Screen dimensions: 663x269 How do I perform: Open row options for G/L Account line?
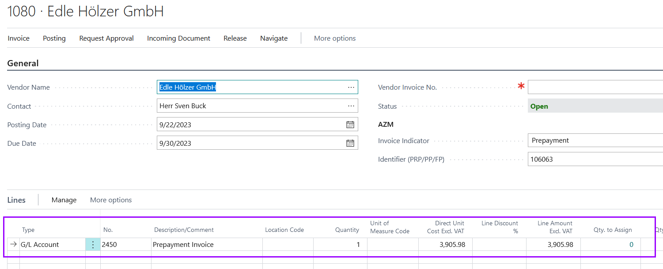[x=93, y=245]
